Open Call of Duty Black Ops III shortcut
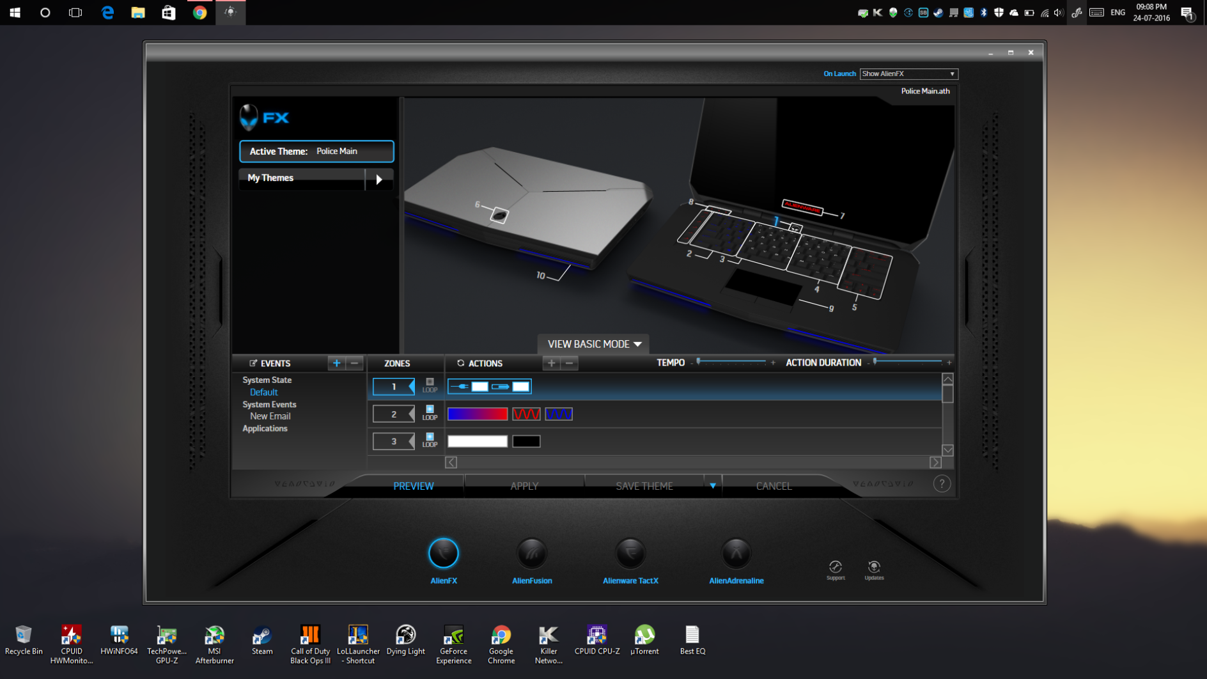This screenshot has height=679, width=1207. pyautogui.click(x=310, y=644)
